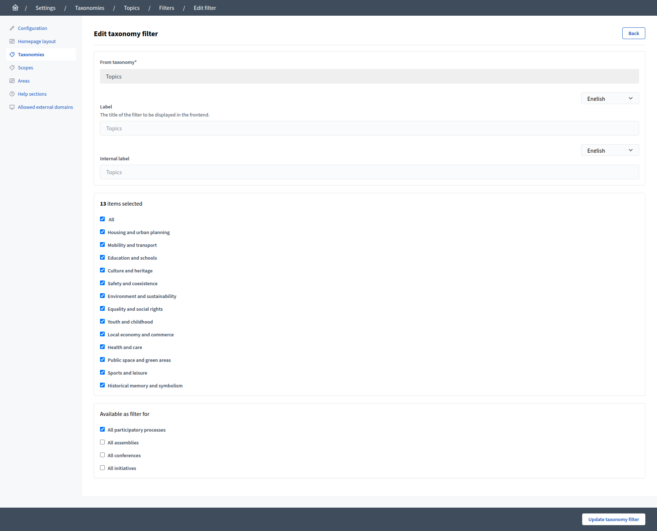Disable the Housing and urban planning checkbox
This screenshot has height=531, width=657.
coord(103,232)
